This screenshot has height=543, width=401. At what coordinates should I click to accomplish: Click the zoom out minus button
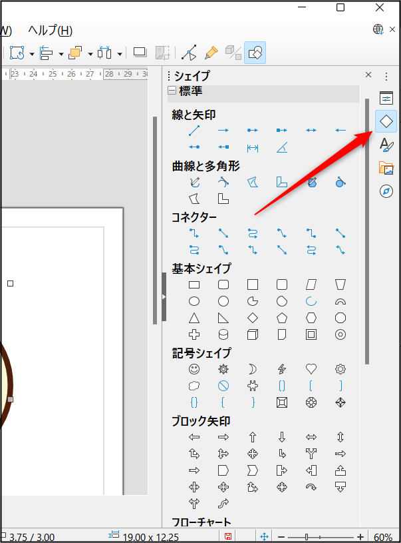pyautogui.click(x=281, y=537)
